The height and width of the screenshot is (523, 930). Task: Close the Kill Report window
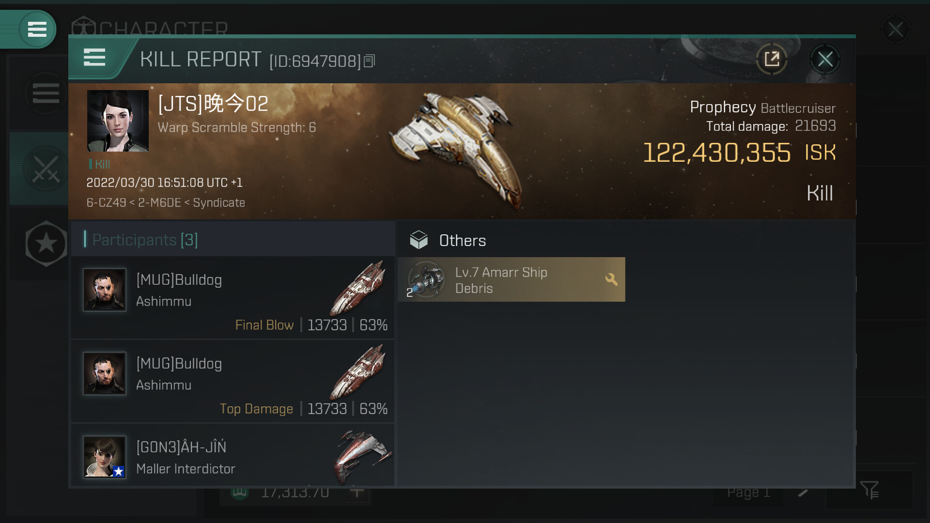coord(825,60)
